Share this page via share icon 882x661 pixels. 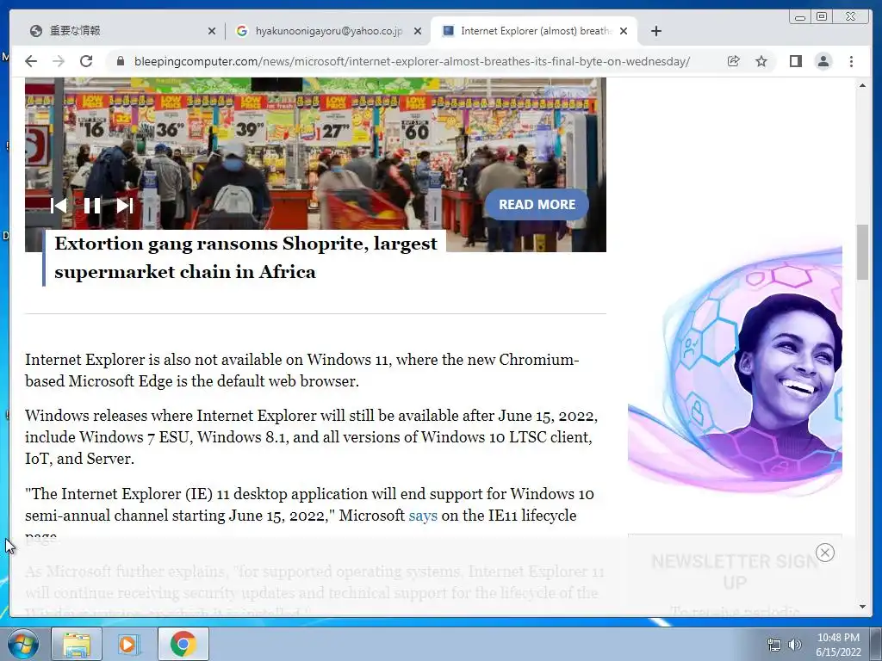coord(733,61)
